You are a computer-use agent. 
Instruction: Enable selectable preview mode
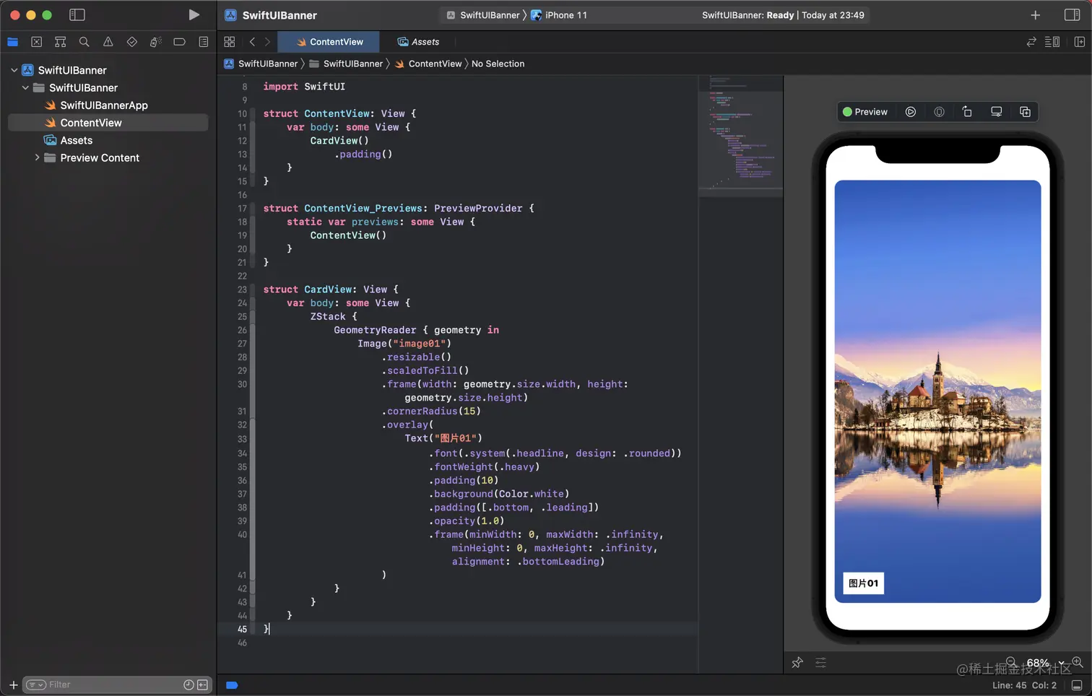tap(939, 112)
